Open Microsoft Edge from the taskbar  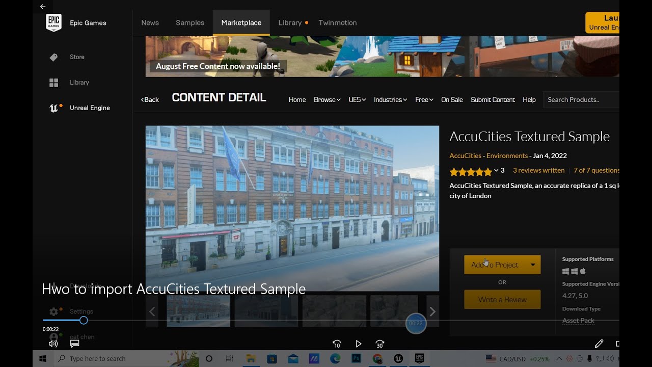[335, 359]
